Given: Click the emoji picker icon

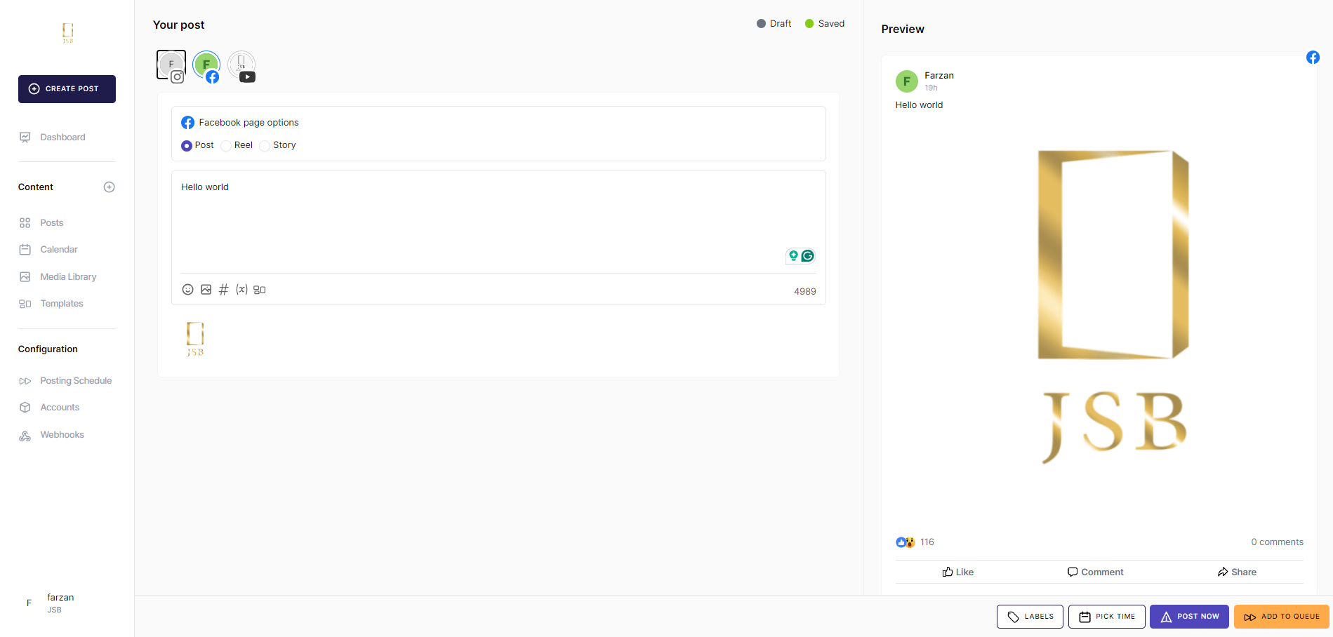Looking at the screenshot, I should click(x=187, y=290).
